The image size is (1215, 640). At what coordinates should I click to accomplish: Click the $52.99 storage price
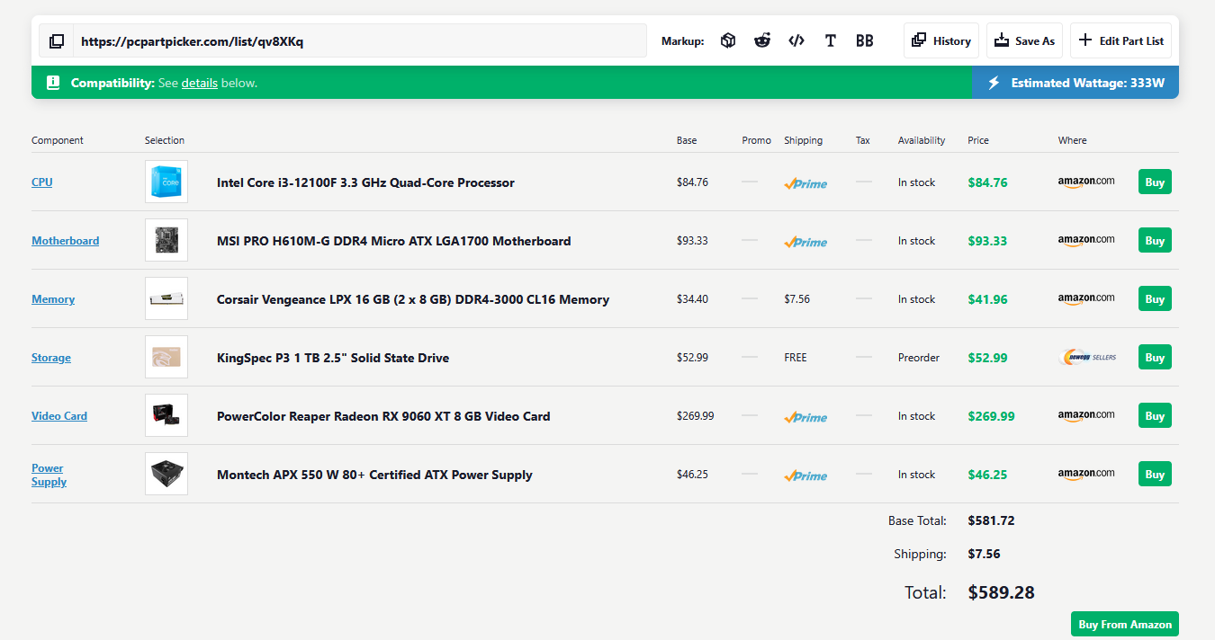[987, 358]
